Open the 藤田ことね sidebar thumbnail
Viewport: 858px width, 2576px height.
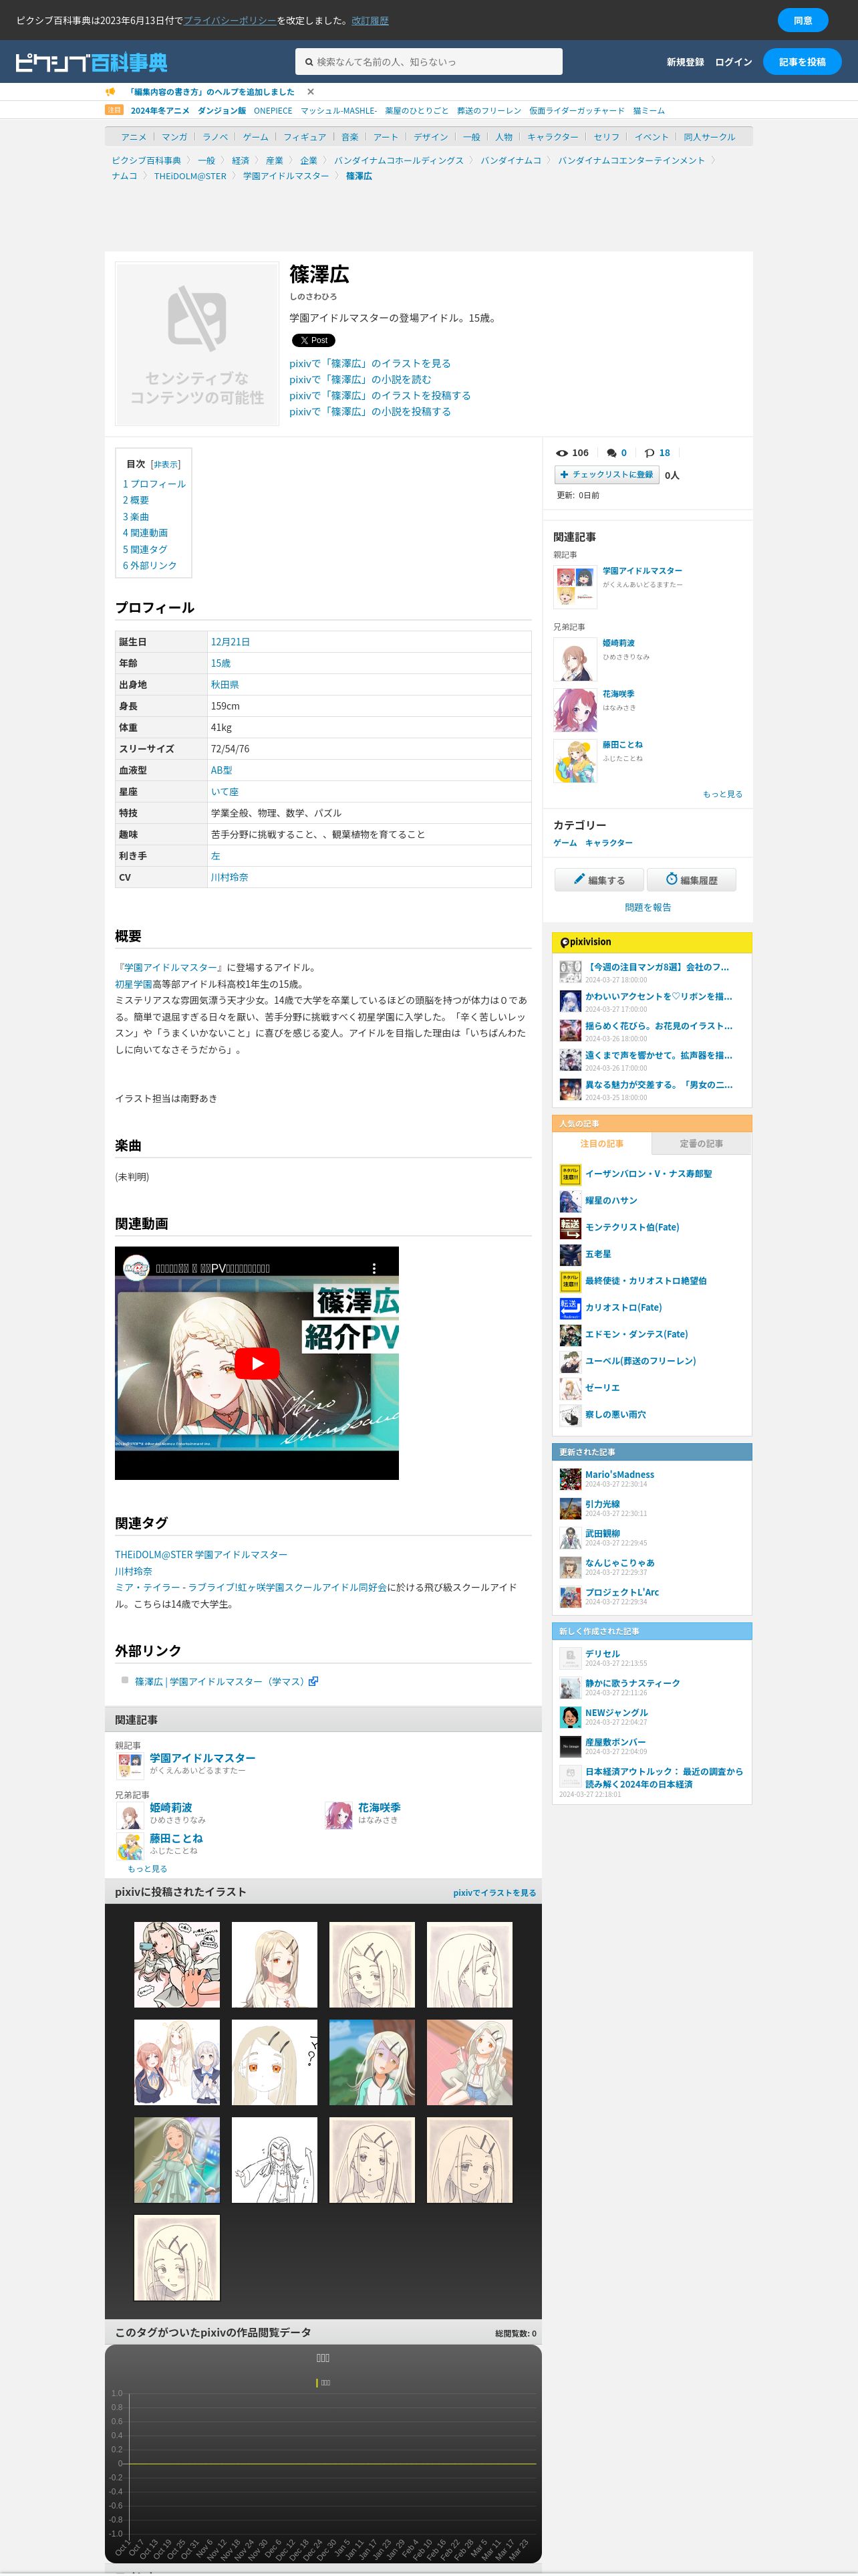point(574,761)
